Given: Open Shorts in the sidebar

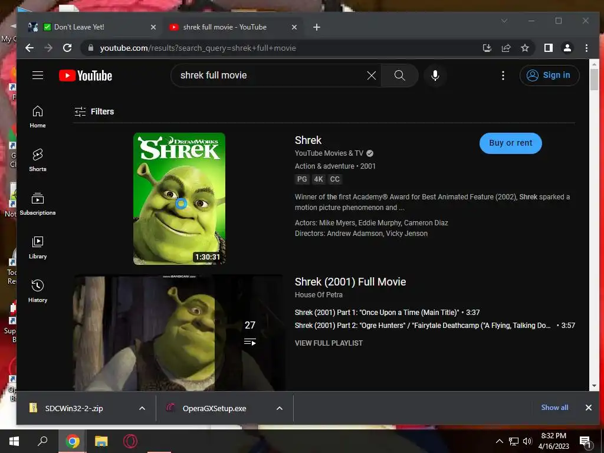Looking at the screenshot, I should click(37, 160).
